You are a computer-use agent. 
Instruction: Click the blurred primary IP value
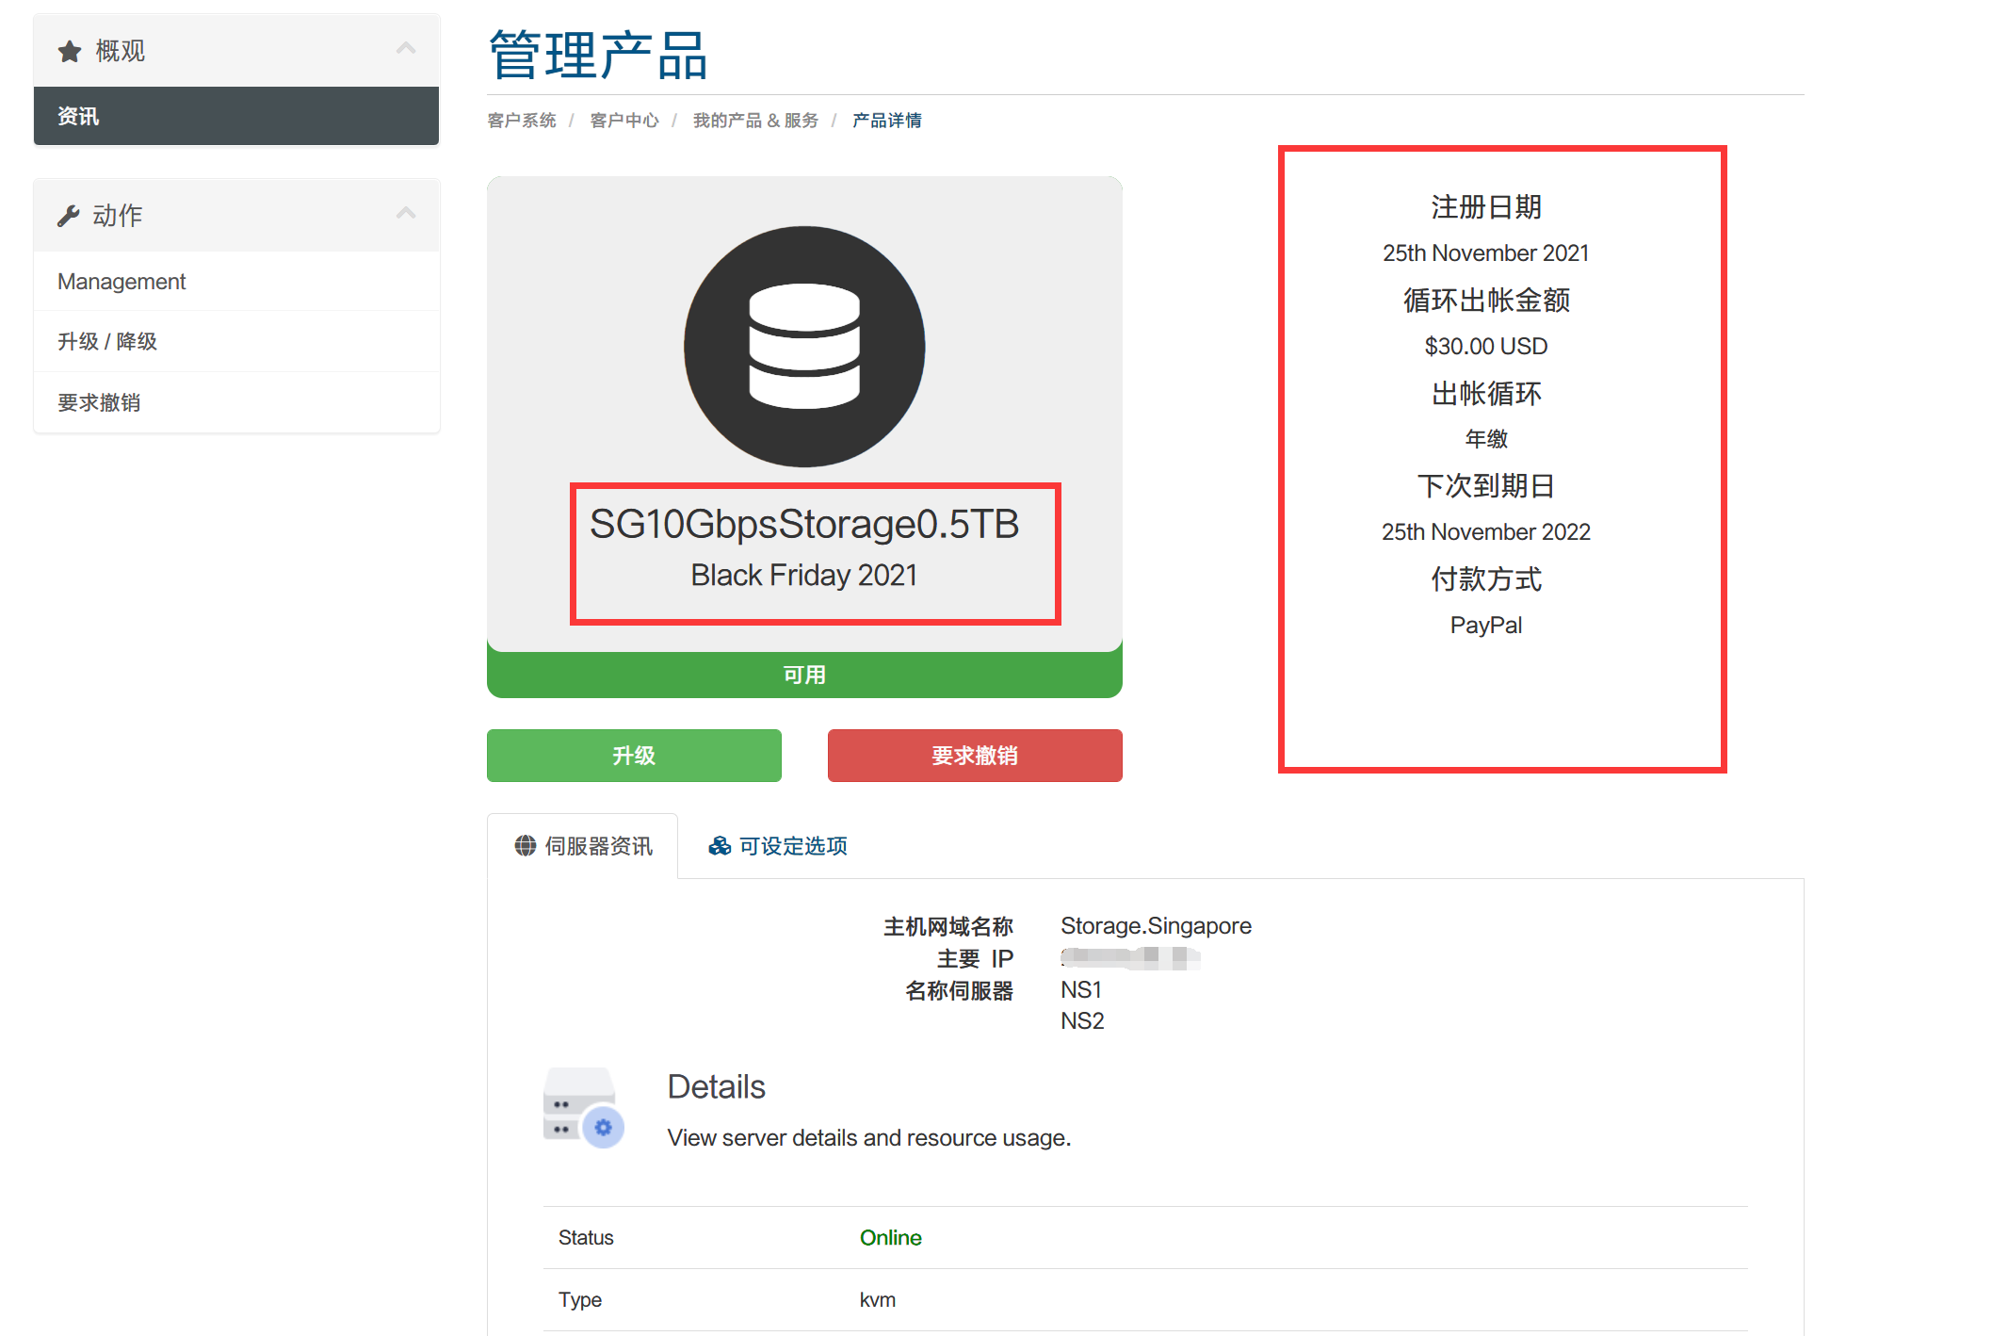coord(1130,957)
